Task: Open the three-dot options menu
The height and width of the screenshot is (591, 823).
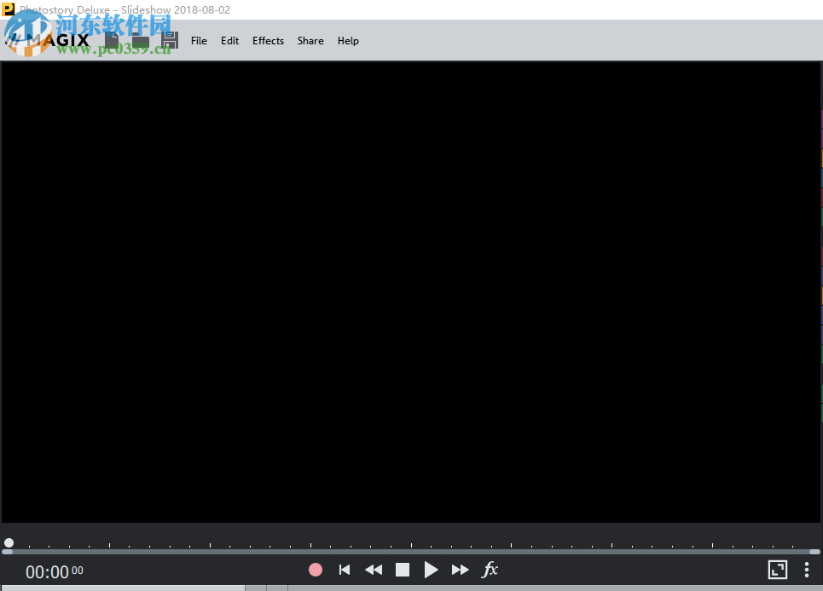Action: pos(807,569)
